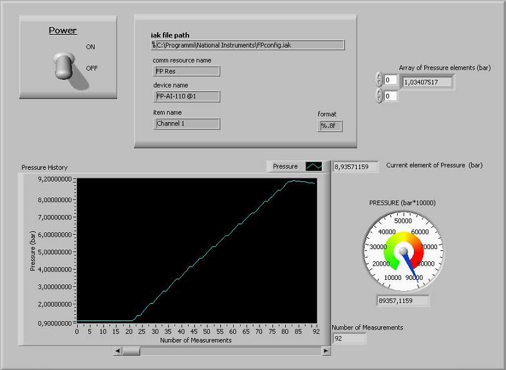506x370 pixels.
Task: Select the item name field Channel 1
Action: point(187,124)
